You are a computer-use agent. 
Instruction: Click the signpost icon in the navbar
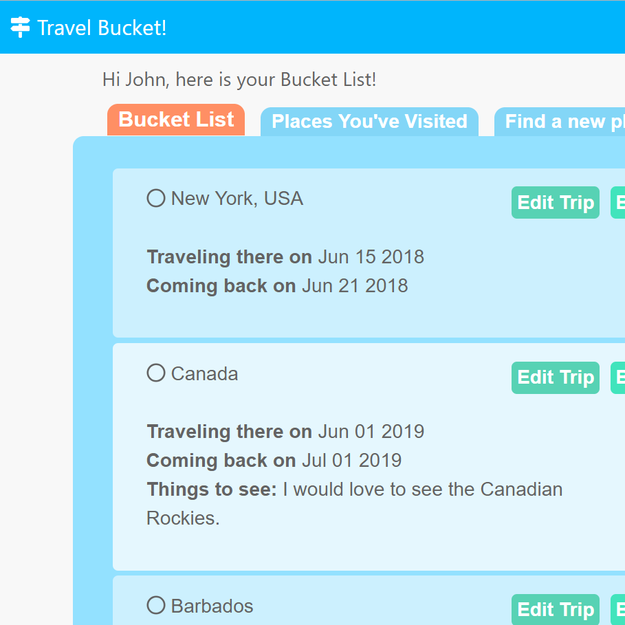(20, 28)
